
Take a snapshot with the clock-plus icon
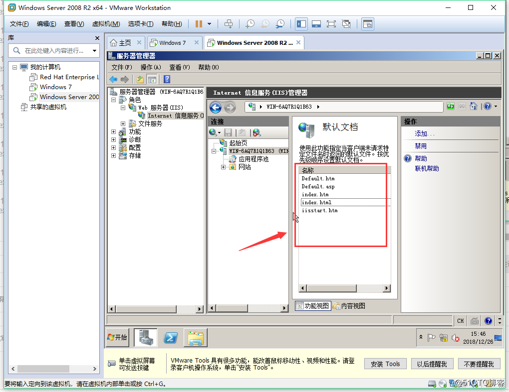click(250, 23)
